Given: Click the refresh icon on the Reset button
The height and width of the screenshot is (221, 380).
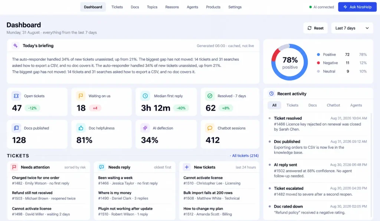Looking at the screenshot, I should (309, 28).
